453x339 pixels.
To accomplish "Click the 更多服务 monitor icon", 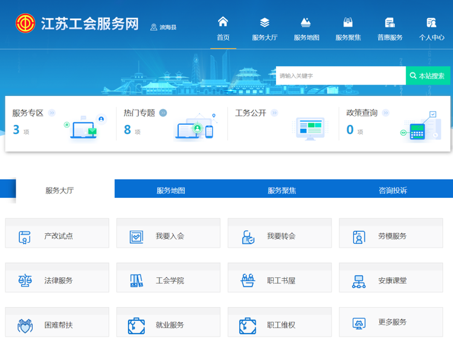I will [359, 323].
